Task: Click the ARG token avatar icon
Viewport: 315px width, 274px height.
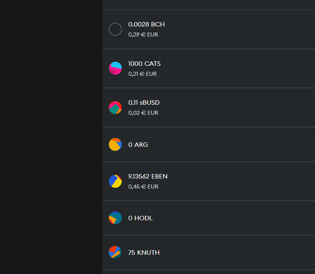Action: (x=115, y=144)
